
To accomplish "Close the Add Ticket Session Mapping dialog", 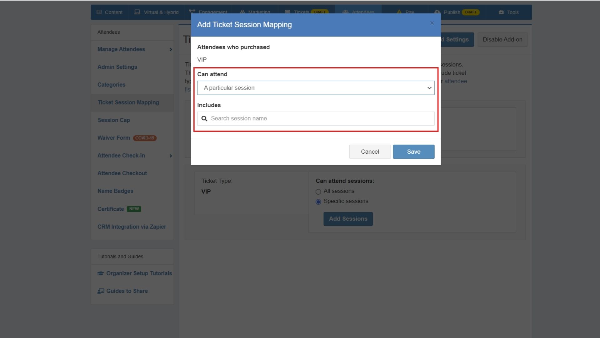I will pos(432,23).
